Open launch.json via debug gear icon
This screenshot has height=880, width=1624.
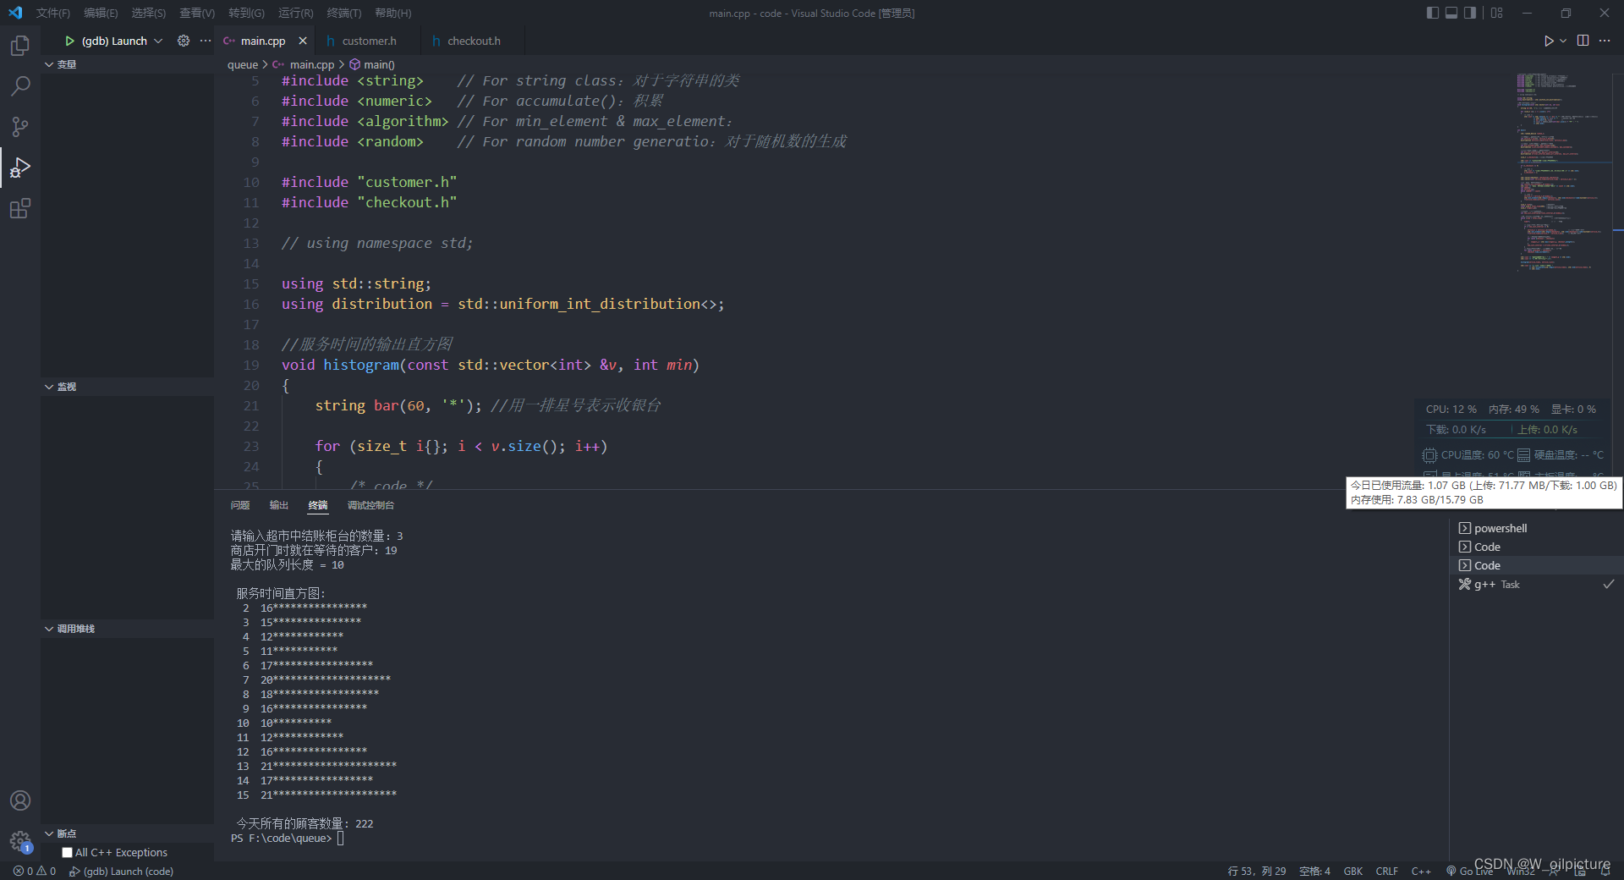pos(184,41)
